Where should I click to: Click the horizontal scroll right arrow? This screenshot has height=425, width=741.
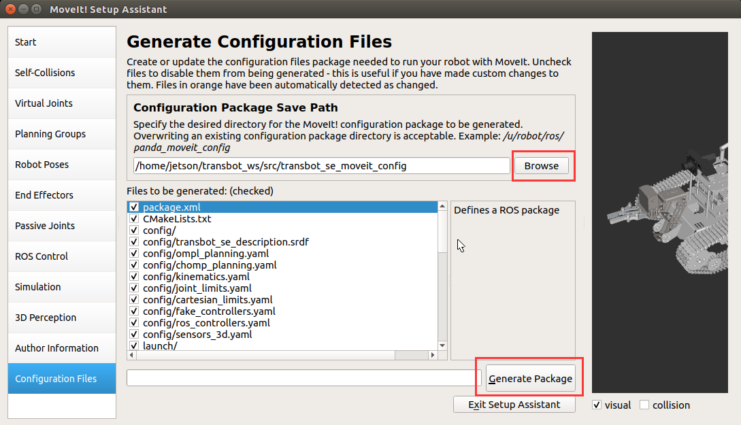pyautogui.click(x=432, y=355)
